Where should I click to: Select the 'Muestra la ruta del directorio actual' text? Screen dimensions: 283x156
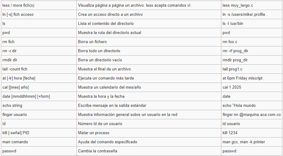click(x=110, y=33)
